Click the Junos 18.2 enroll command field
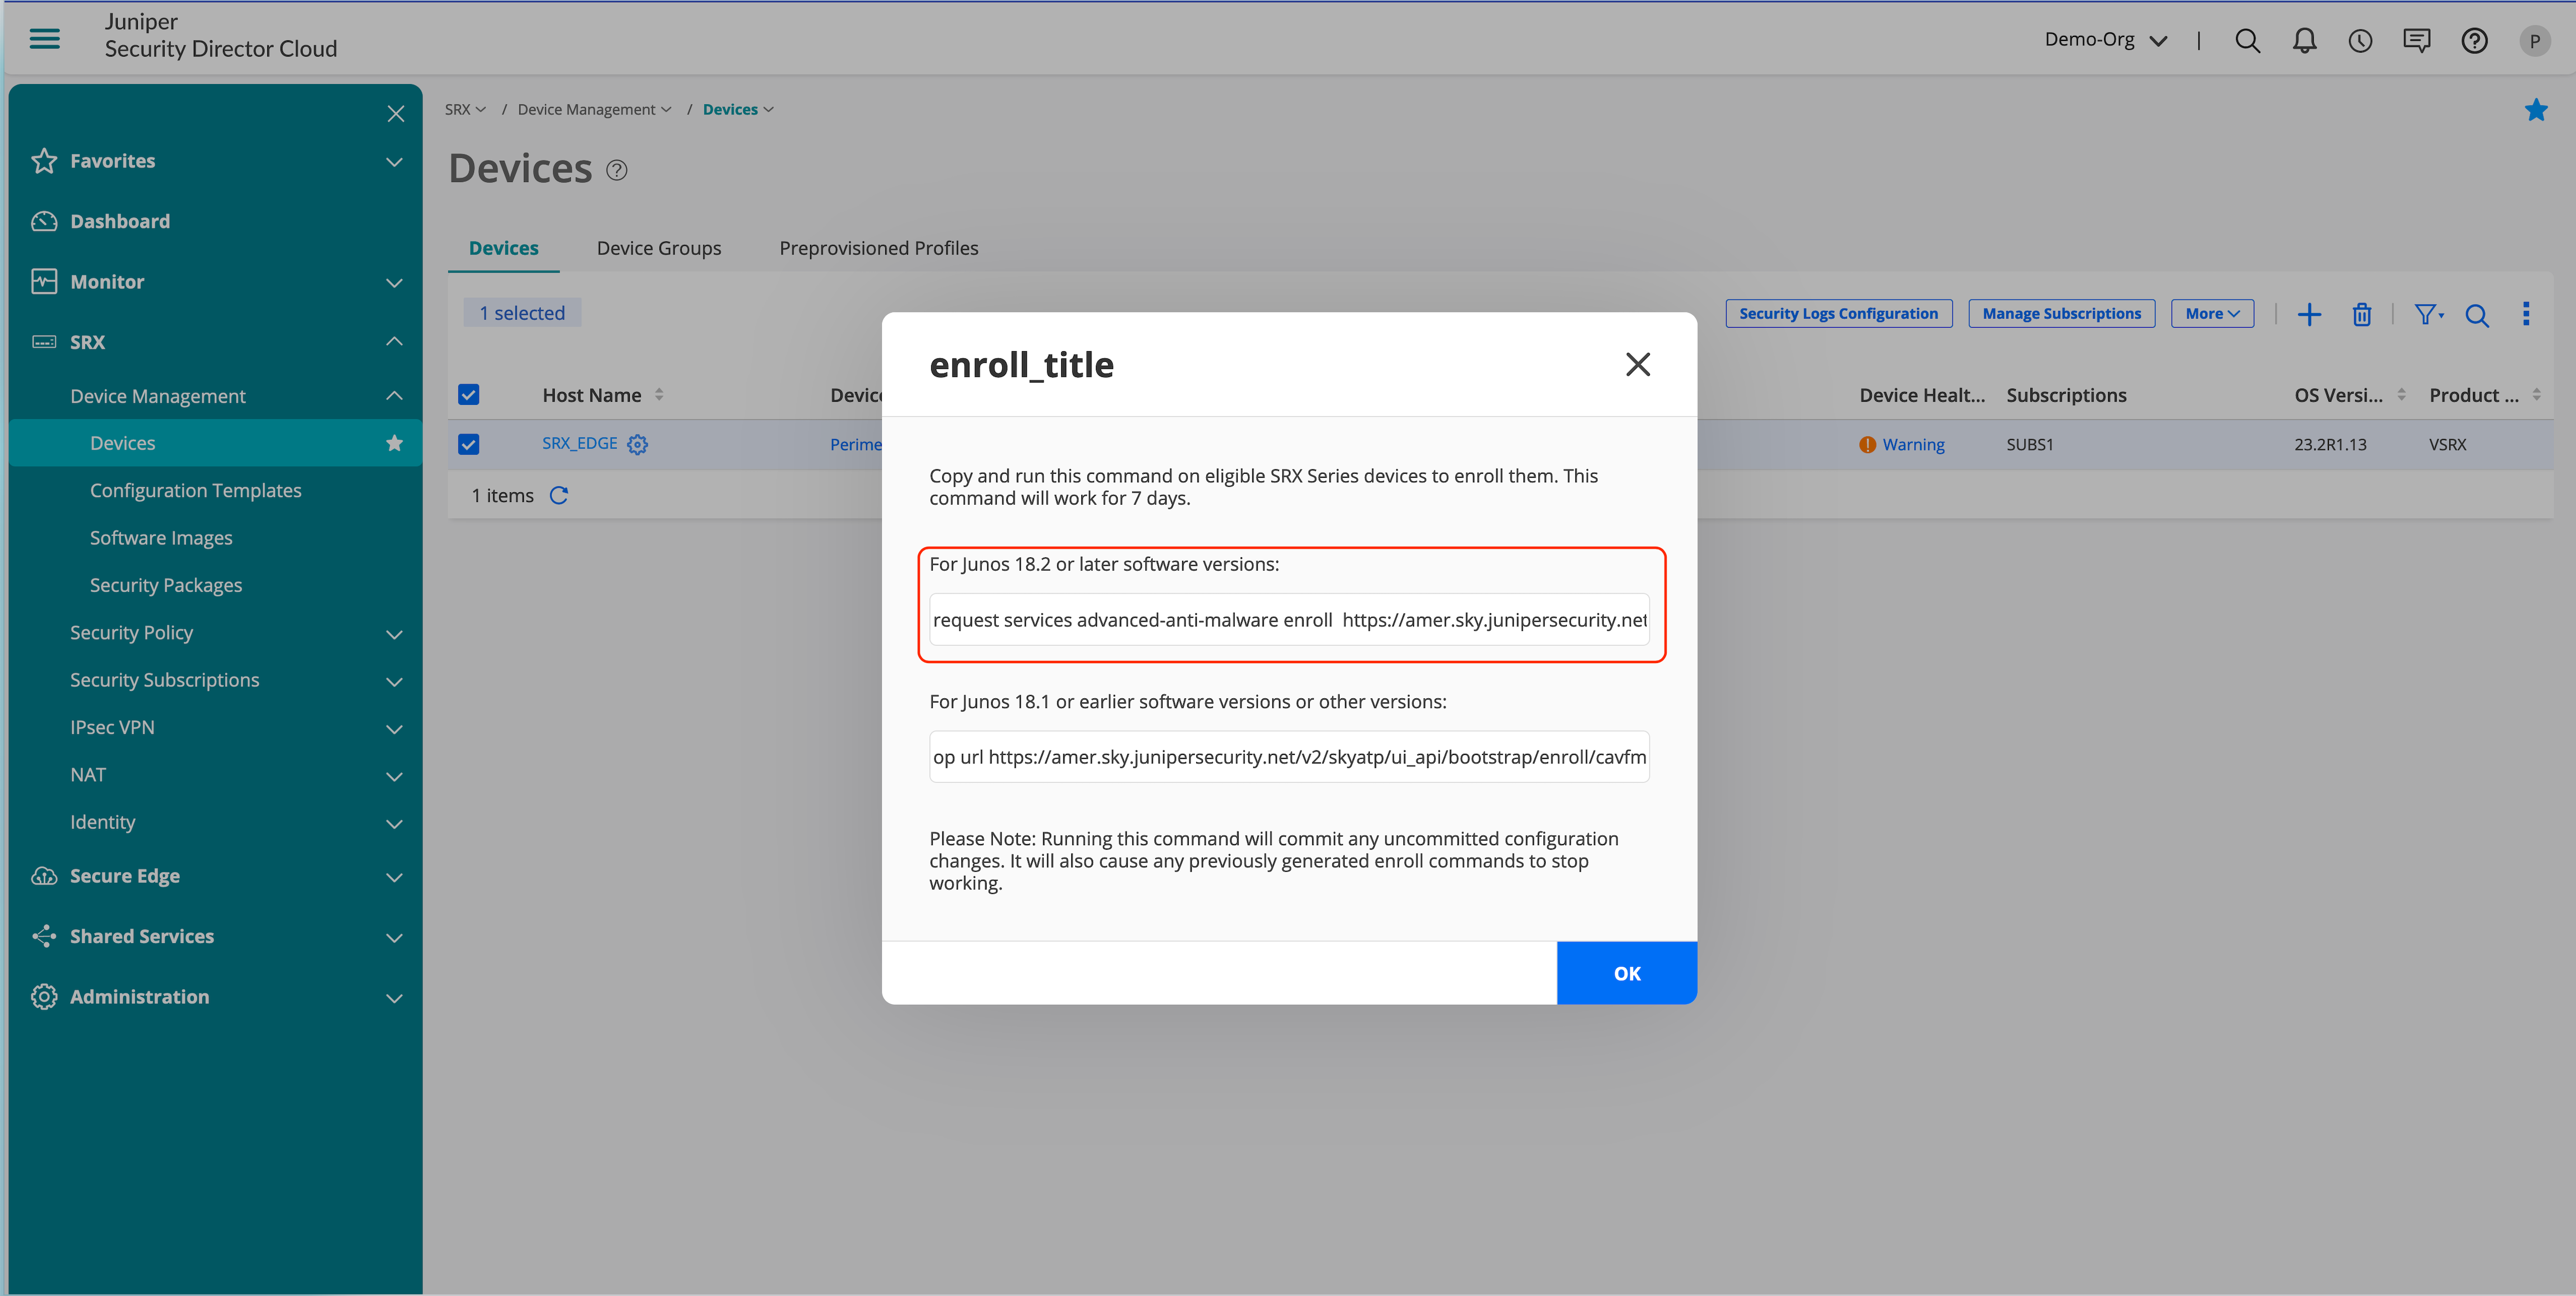The height and width of the screenshot is (1296, 2576). (x=1288, y=620)
